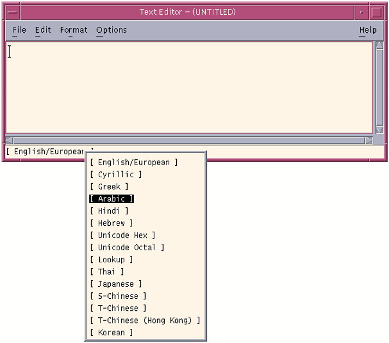Select Arabic from the input mode list
The height and width of the screenshot is (343, 389).
[111, 199]
